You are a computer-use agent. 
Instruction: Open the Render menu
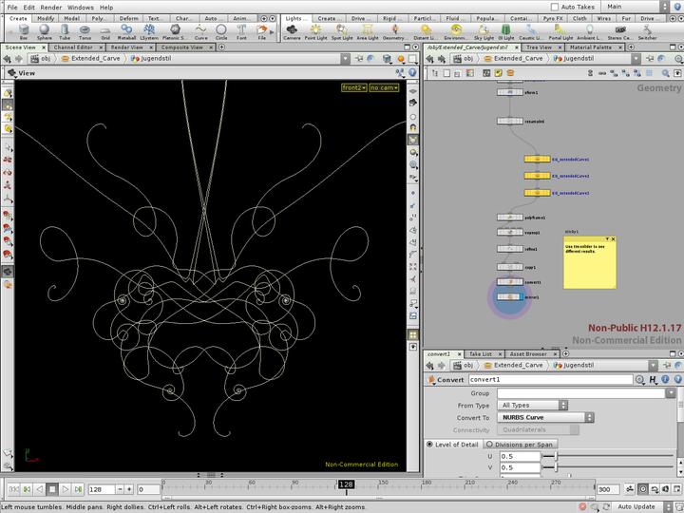coord(50,7)
